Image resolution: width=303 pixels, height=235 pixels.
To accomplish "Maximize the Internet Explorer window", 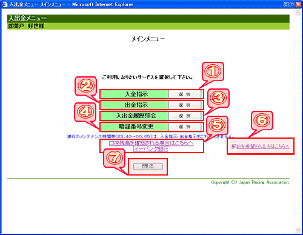I will tap(292, 4).
